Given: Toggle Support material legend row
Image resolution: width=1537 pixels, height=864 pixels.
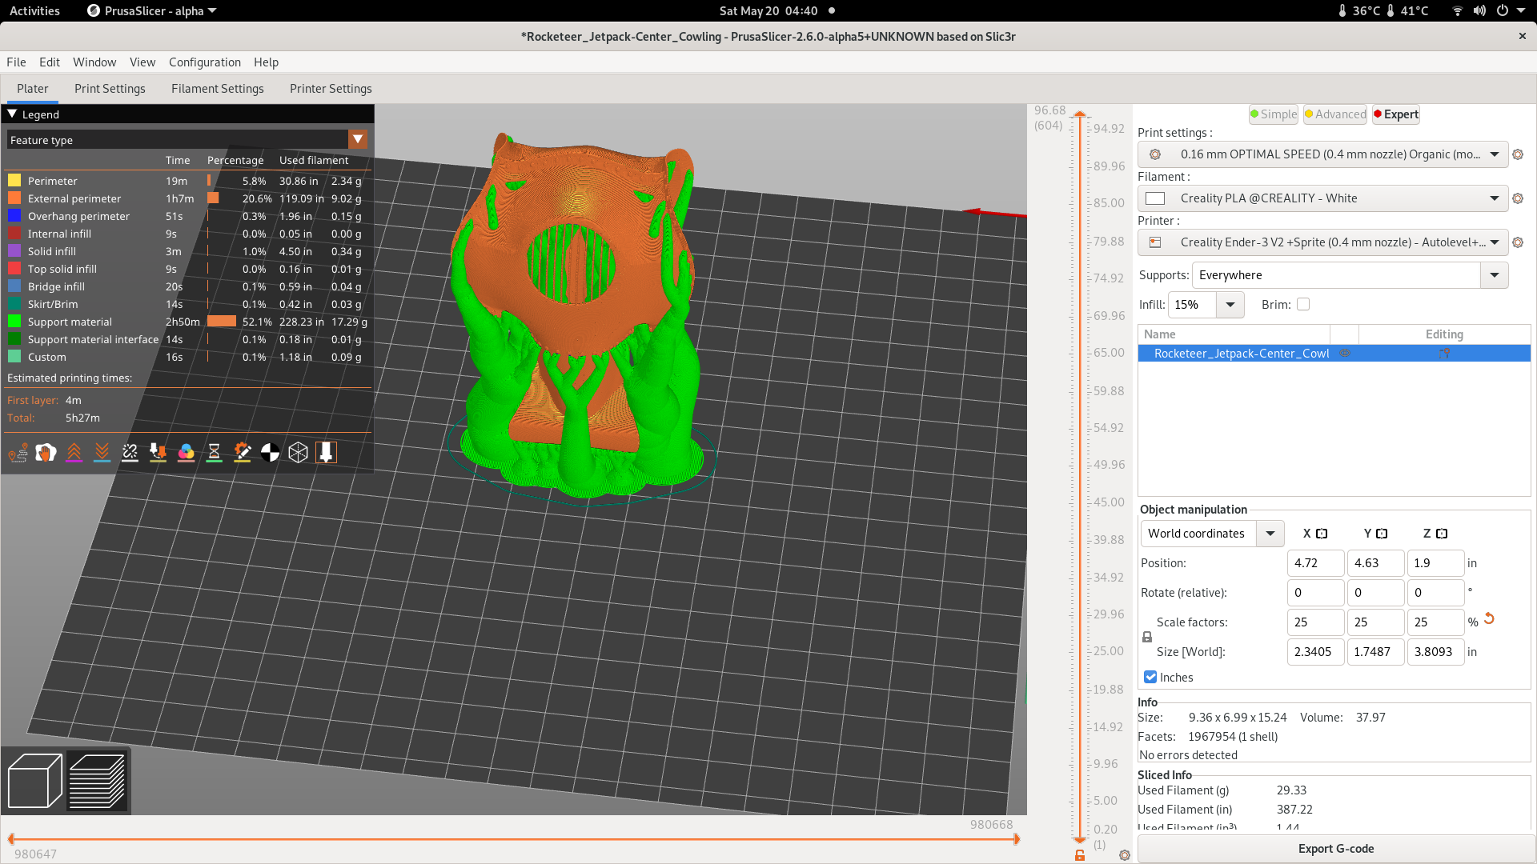Looking at the screenshot, I should [x=187, y=322].
